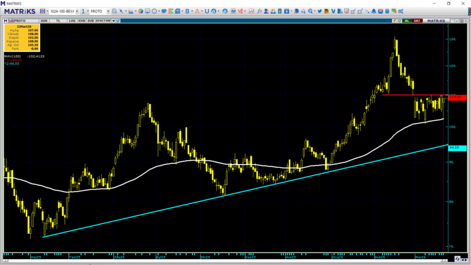This screenshot has width=471, height=265.
Task: Click the green chat bubbles icon
Action: [x=394, y=11]
